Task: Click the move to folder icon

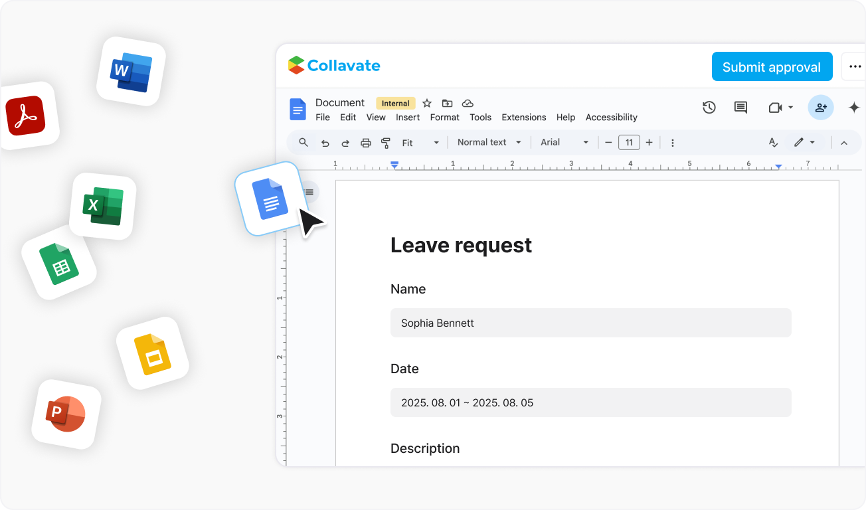Action: point(447,103)
